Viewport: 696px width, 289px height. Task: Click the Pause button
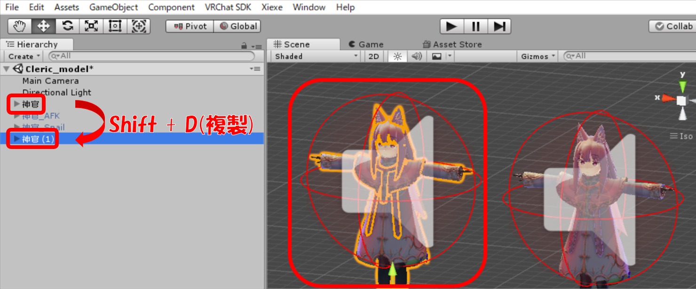pyautogui.click(x=475, y=26)
